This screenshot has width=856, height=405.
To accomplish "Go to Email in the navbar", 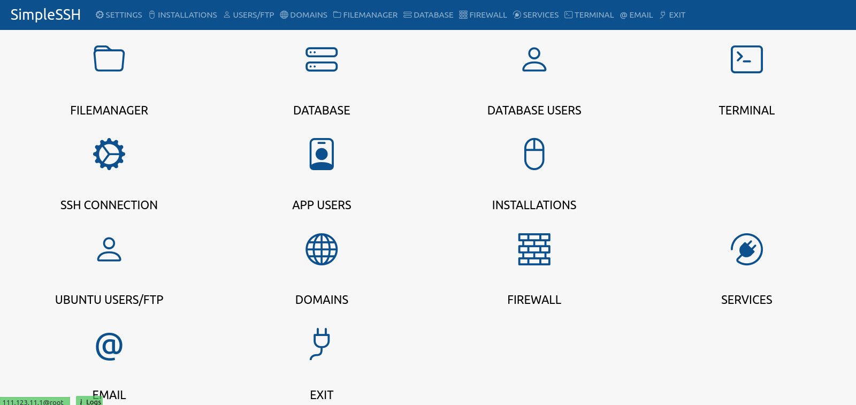I will [637, 15].
